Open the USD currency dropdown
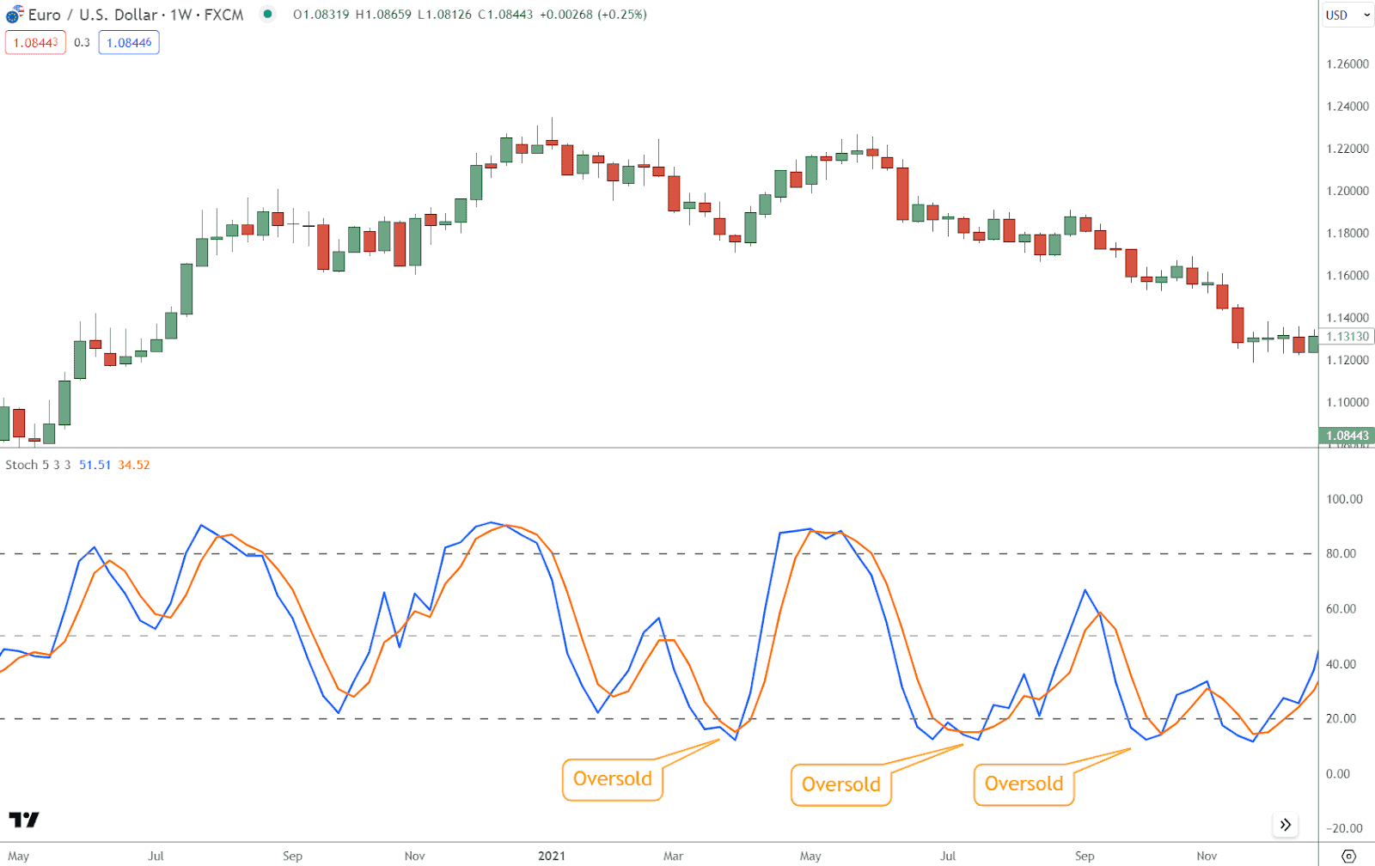This screenshot has height=866, width=1375. 1347,15
